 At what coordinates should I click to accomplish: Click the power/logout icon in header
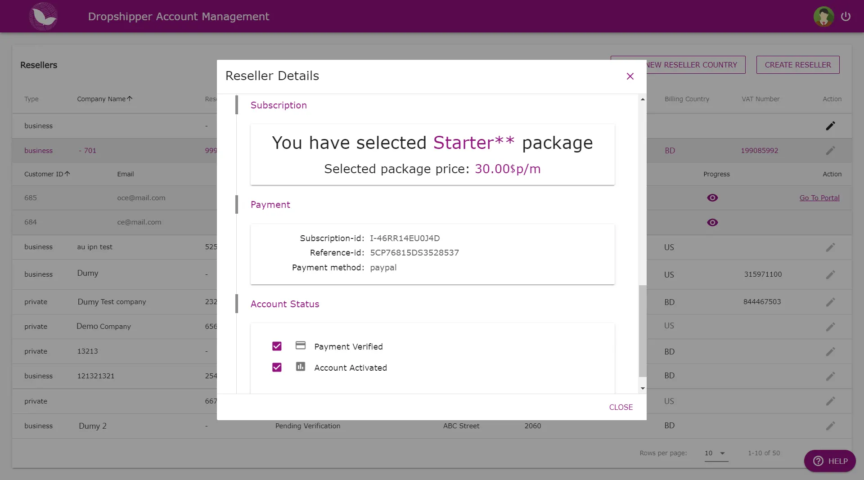pyautogui.click(x=846, y=17)
